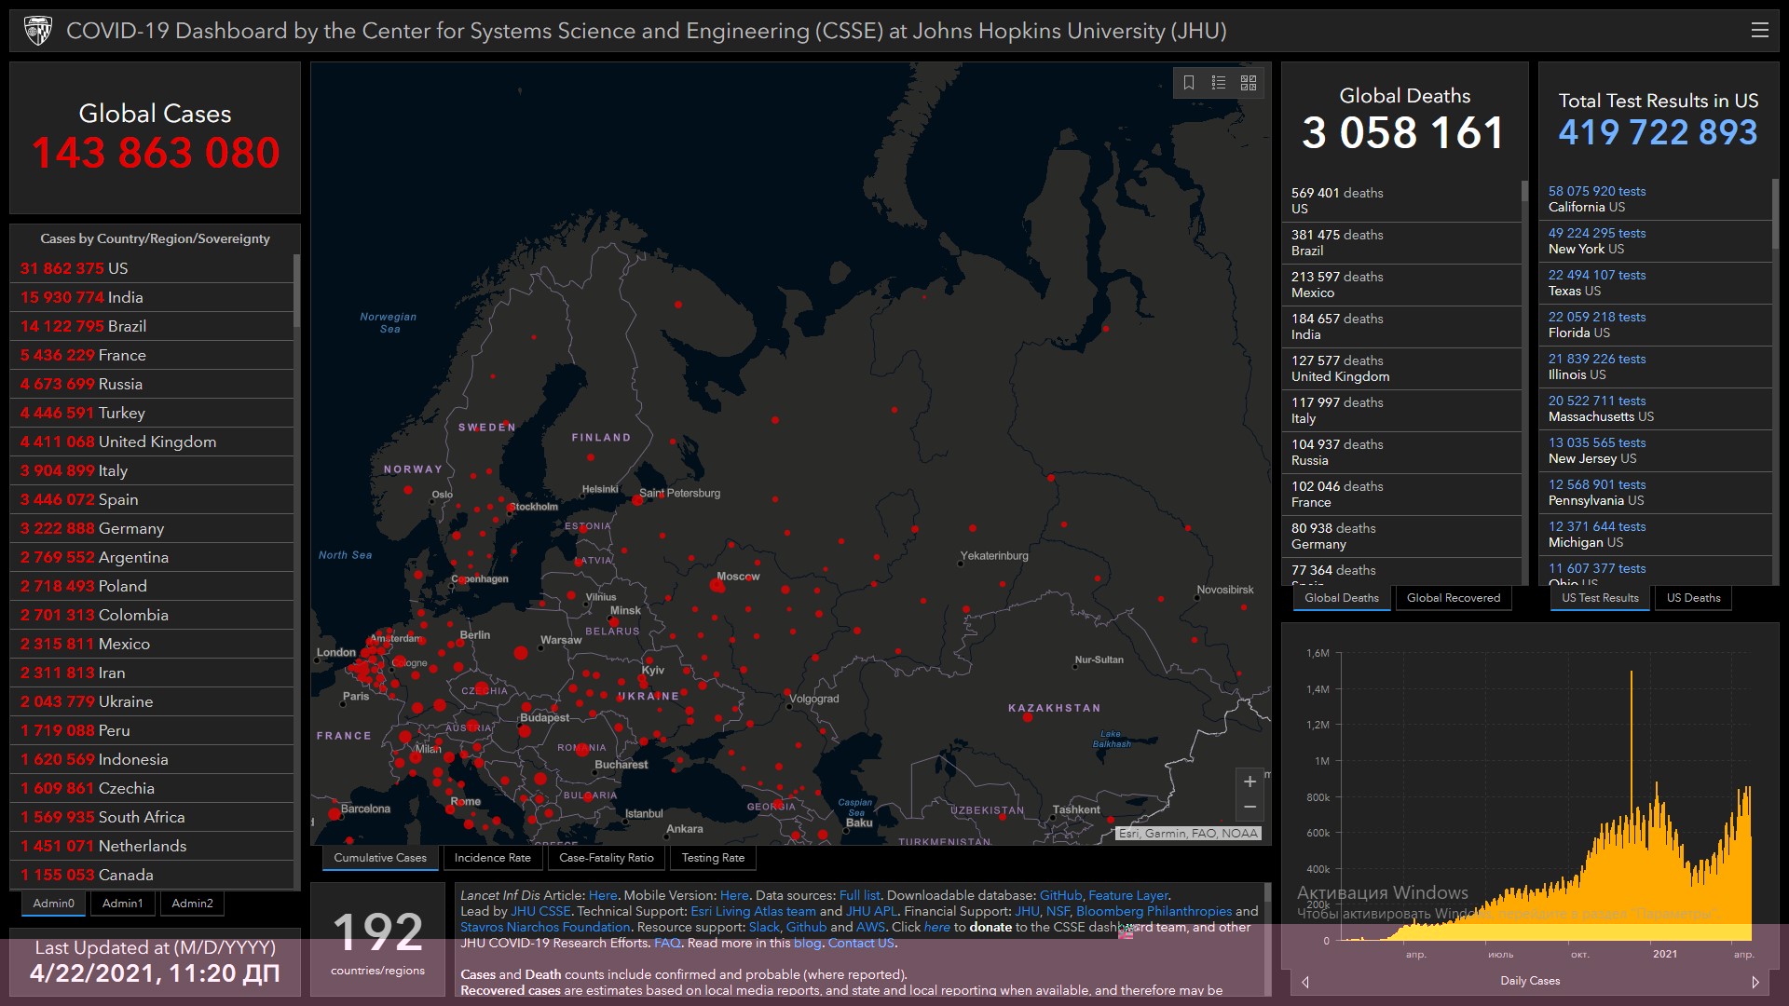
Task: Click the JHU shield logo
Action: [x=38, y=31]
